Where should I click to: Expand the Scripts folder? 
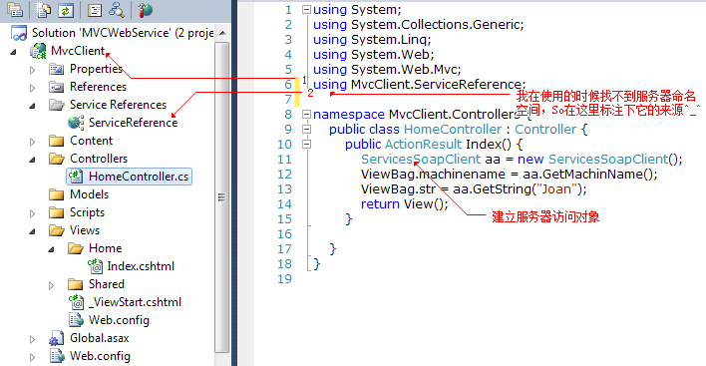click(33, 213)
